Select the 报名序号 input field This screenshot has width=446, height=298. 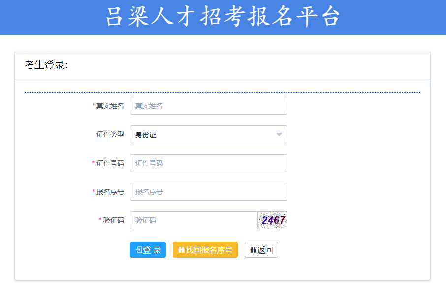(x=208, y=192)
